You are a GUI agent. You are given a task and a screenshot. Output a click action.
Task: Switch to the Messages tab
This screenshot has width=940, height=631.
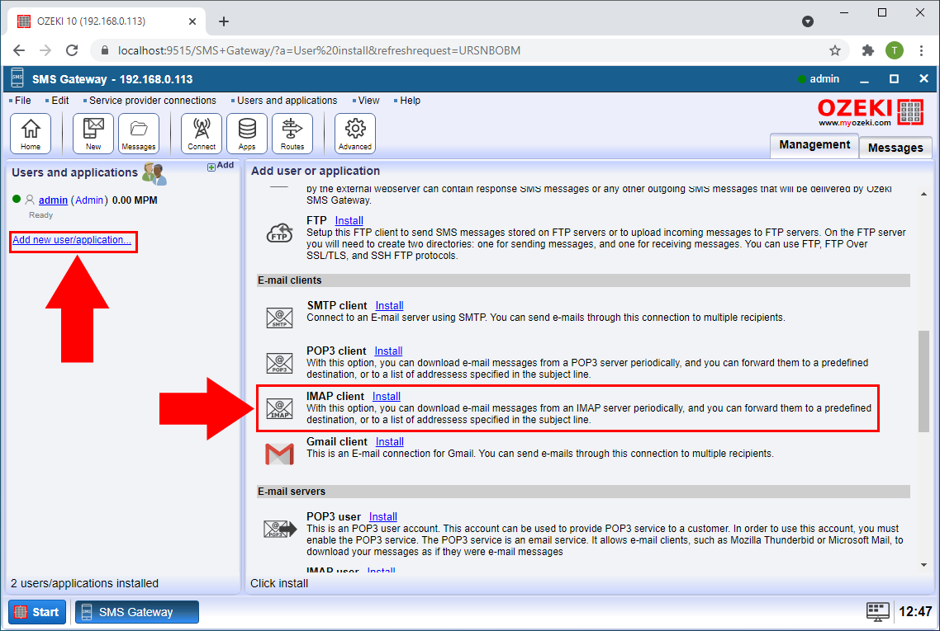895,148
